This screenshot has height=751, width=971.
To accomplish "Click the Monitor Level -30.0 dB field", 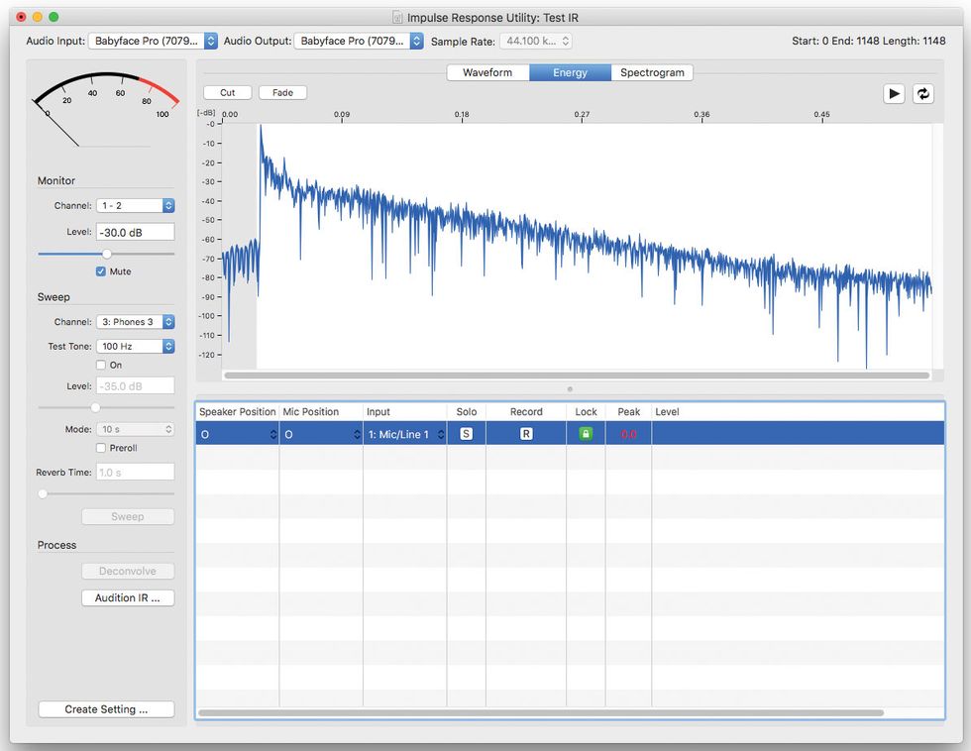I will (x=135, y=232).
